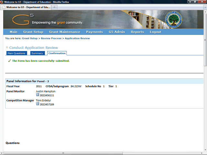Open the G5 Admin menu
The width and height of the screenshot is (207, 155).
pos(117,32)
